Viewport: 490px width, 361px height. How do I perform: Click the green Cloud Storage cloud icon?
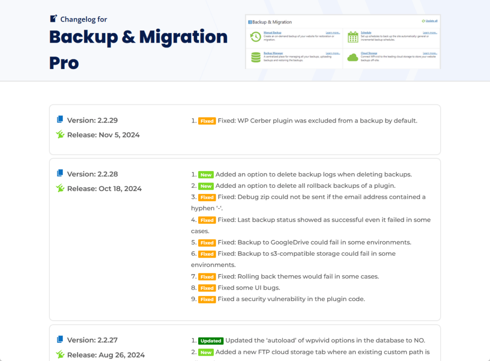(x=353, y=57)
